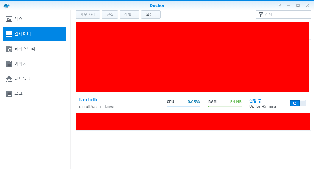Expand the 설정 dropdown
This screenshot has width=314, height=169.
151,15
